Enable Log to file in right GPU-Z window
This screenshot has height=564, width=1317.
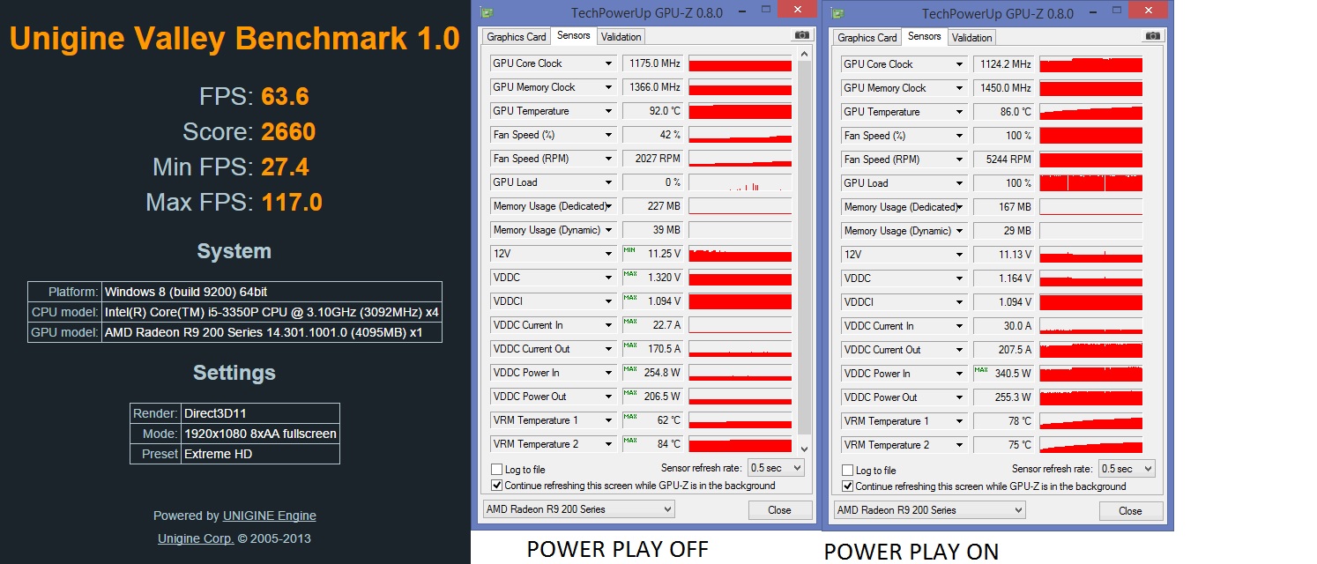tap(848, 471)
